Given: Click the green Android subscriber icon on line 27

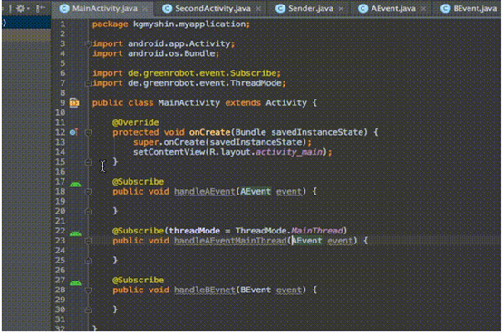Looking at the screenshot, I should [75, 282].
